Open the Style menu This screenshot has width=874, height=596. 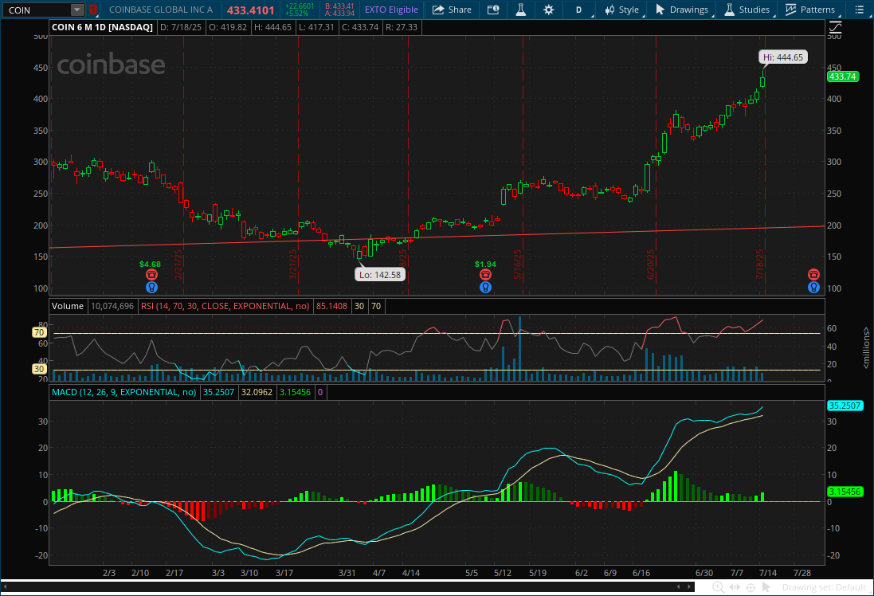(622, 10)
